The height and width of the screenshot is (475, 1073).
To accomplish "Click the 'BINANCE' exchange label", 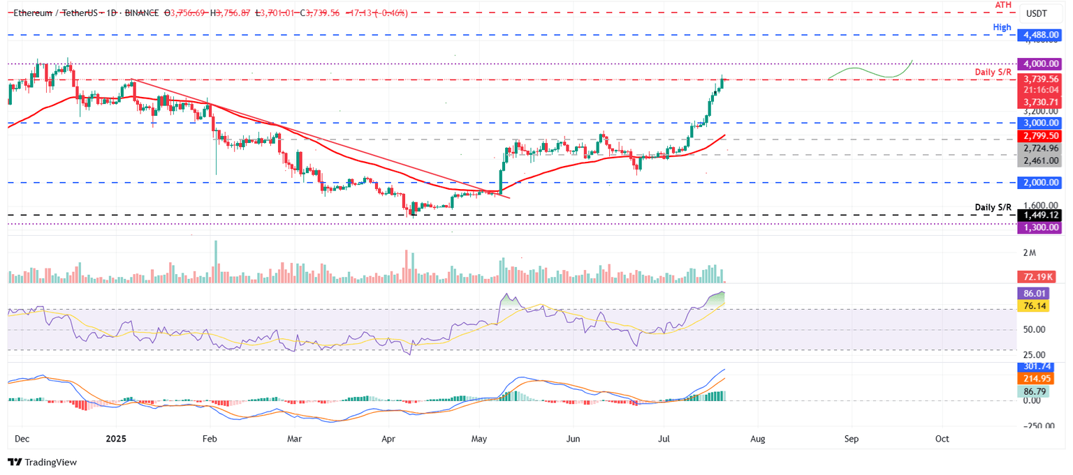I will [x=140, y=12].
